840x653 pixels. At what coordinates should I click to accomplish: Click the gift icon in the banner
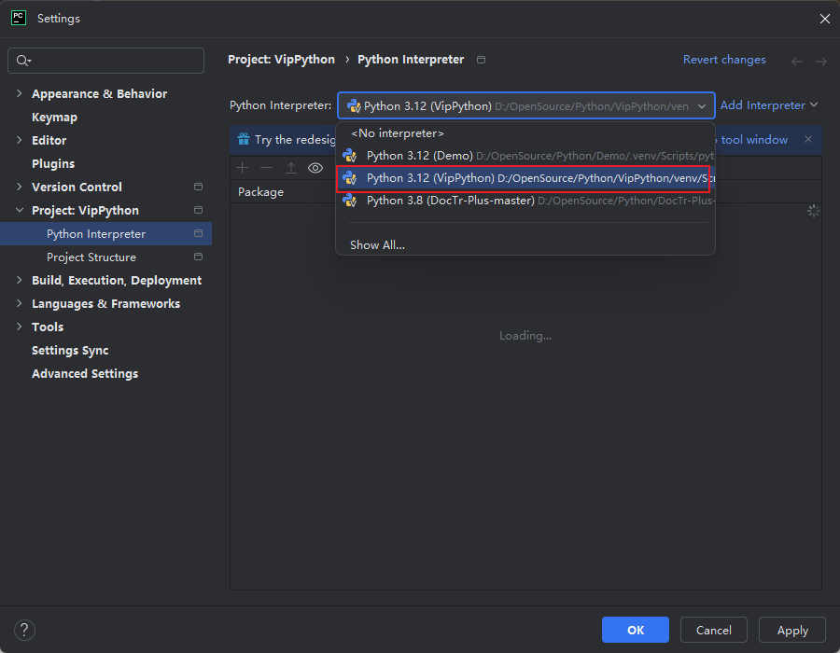[x=243, y=140]
